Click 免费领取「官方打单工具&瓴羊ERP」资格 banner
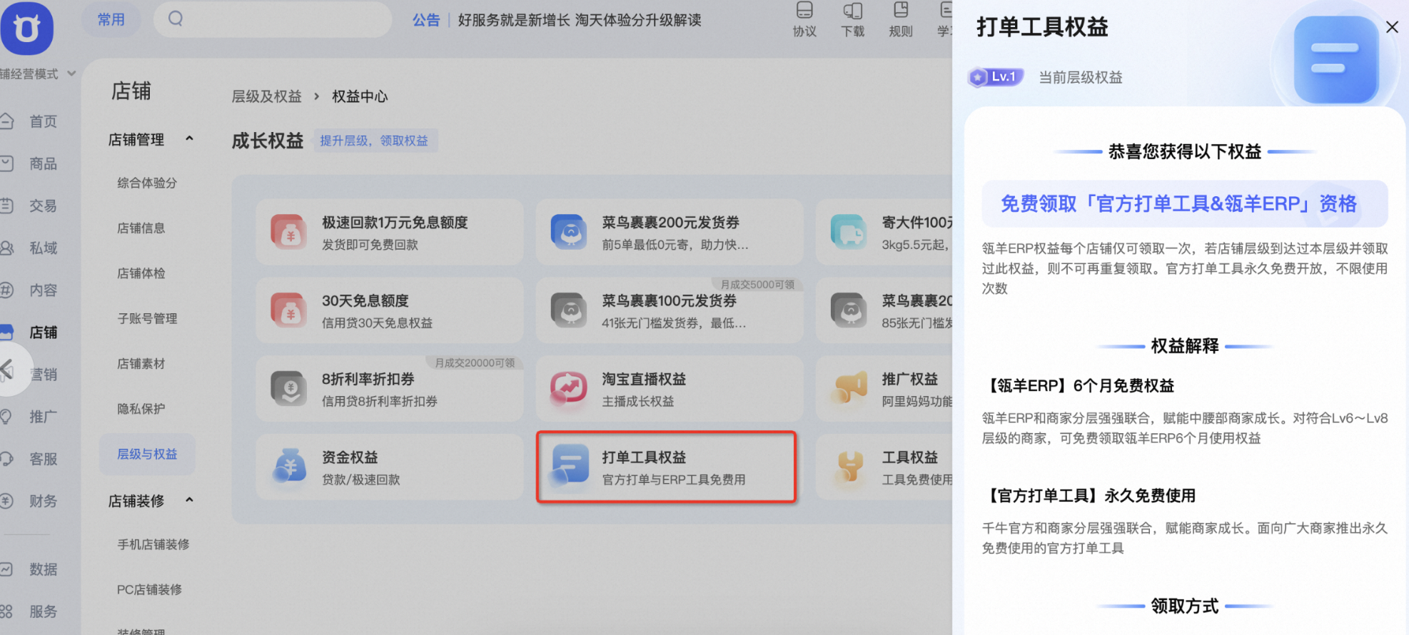This screenshot has width=1409, height=635. pyautogui.click(x=1185, y=204)
